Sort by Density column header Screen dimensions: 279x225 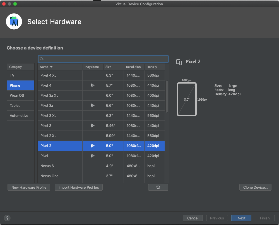[x=155, y=67]
